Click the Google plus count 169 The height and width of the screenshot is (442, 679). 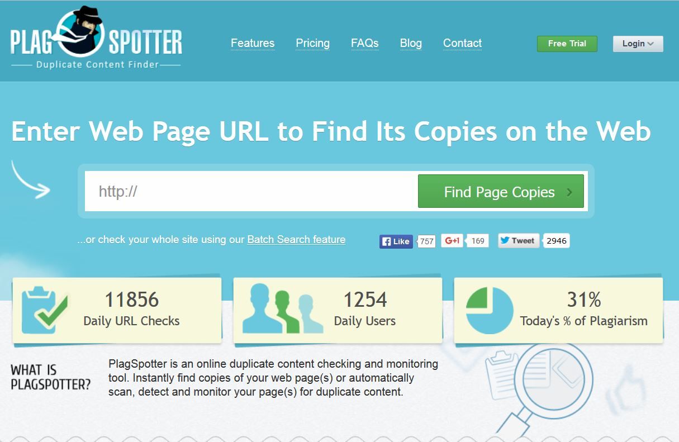[x=478, y=241]
